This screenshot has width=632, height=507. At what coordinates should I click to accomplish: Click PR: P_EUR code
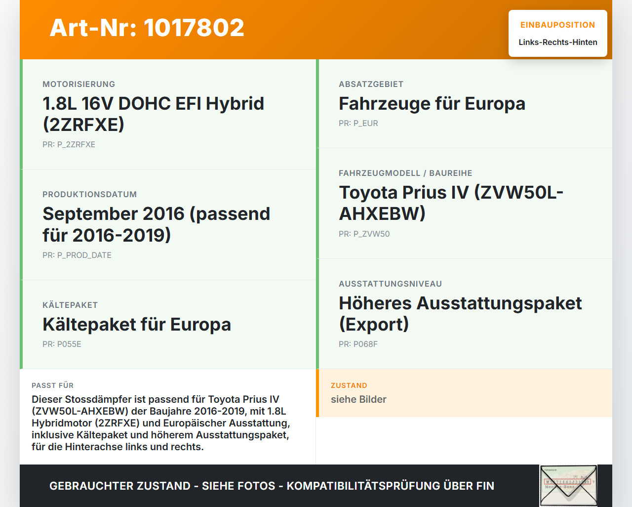[358, 124]
